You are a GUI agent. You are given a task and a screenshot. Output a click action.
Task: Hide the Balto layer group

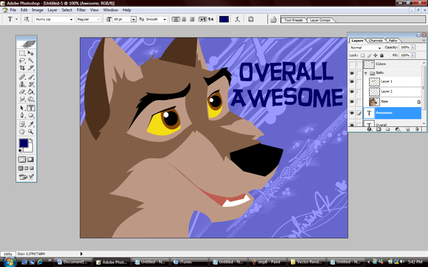pyautogui.click(x=352, y=73)
